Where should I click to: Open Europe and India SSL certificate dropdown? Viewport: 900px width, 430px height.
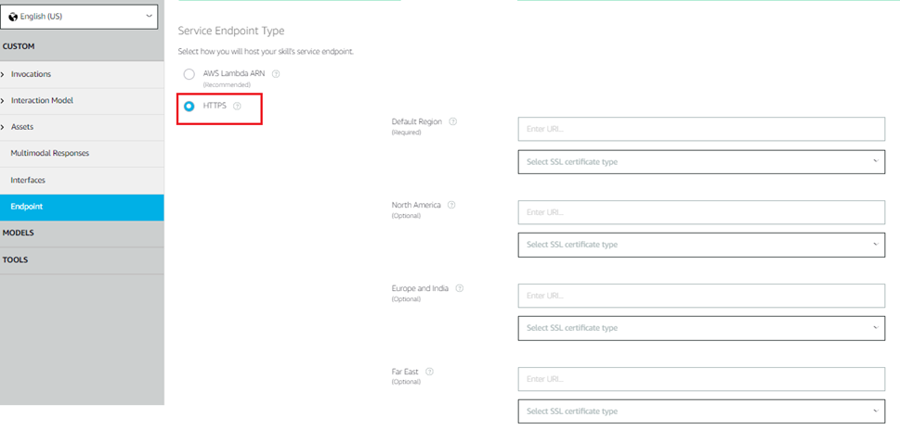[x=701, y=328]
